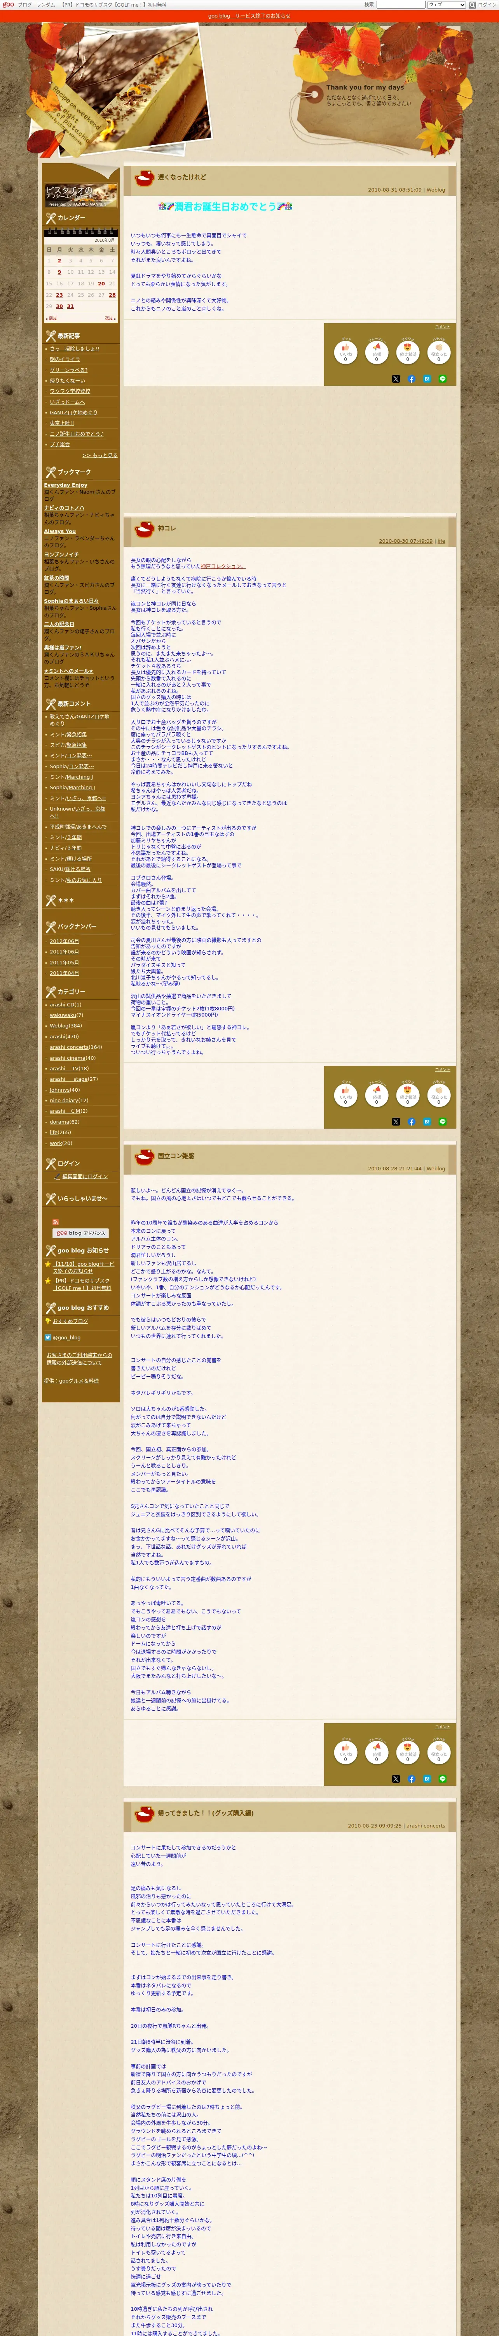This screenshot has height=2336, width=499.
Task: Share 神コレ post on X
Action: (396, 1122)
